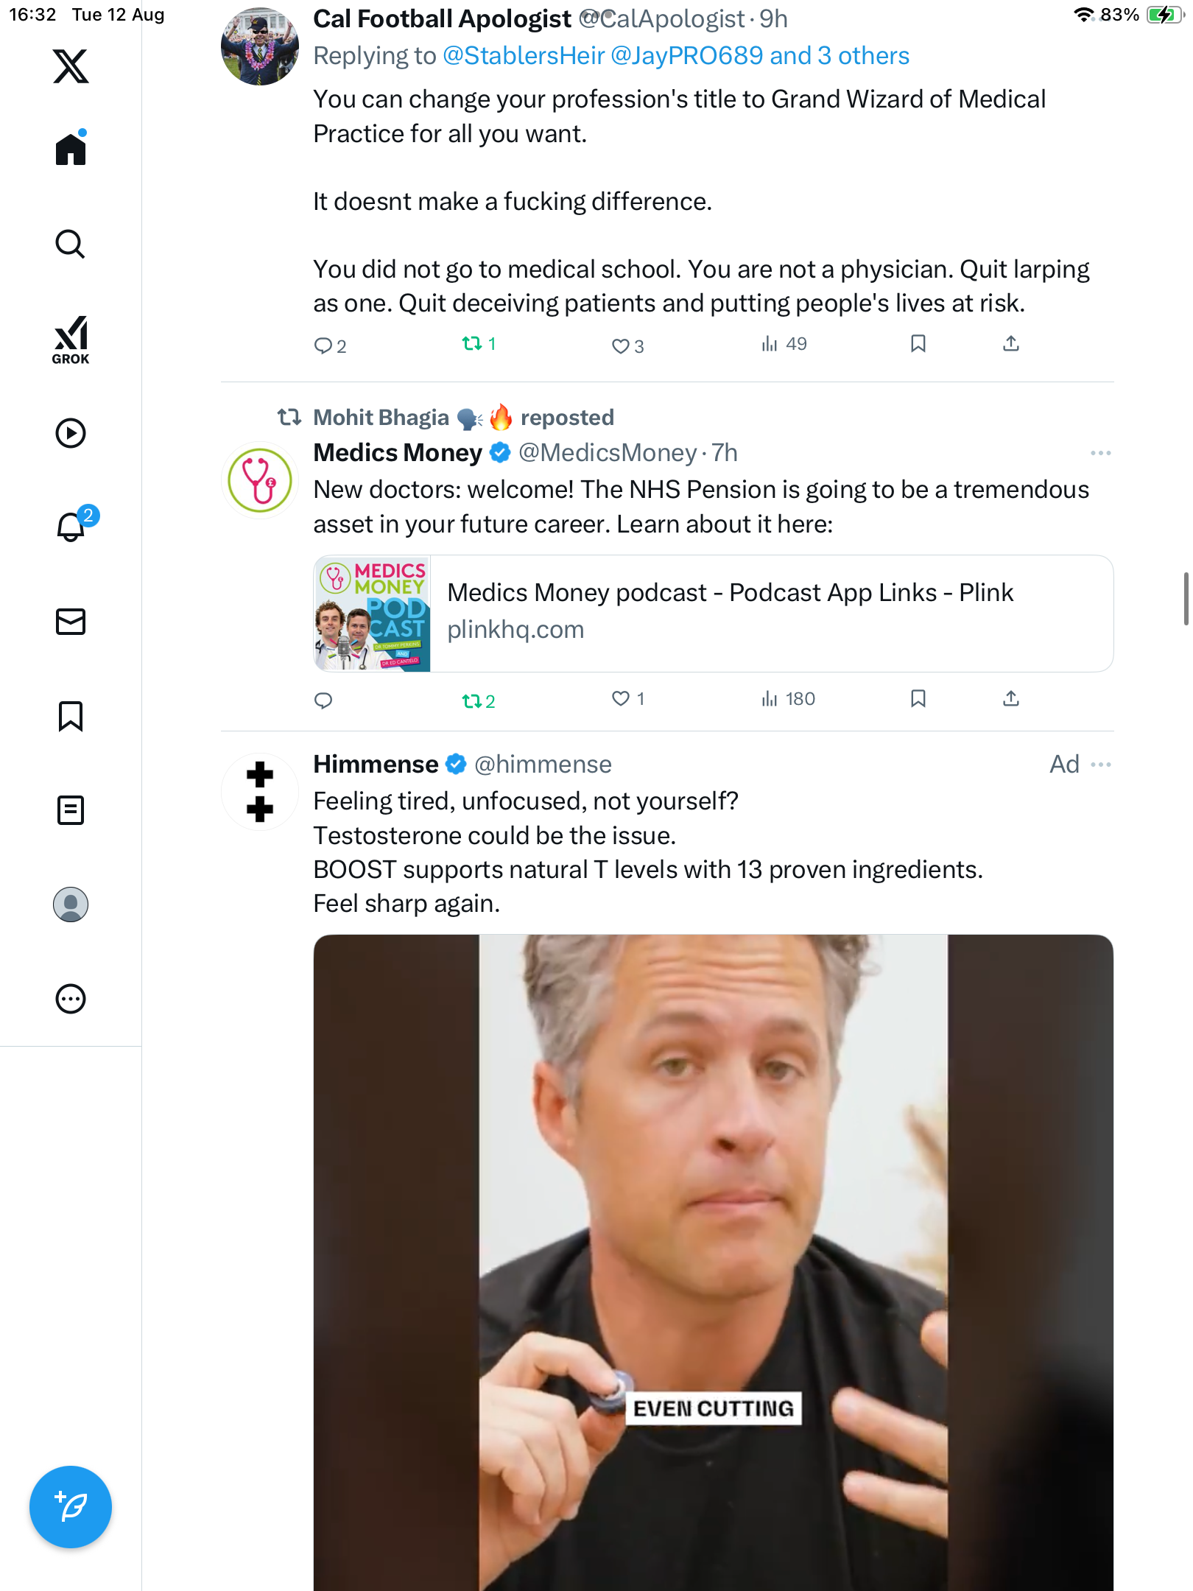Open the Video play icon in sidebar
The height and width of the screenshot is (1591, 1193).
pyautogui.click(x=71, y=433)
